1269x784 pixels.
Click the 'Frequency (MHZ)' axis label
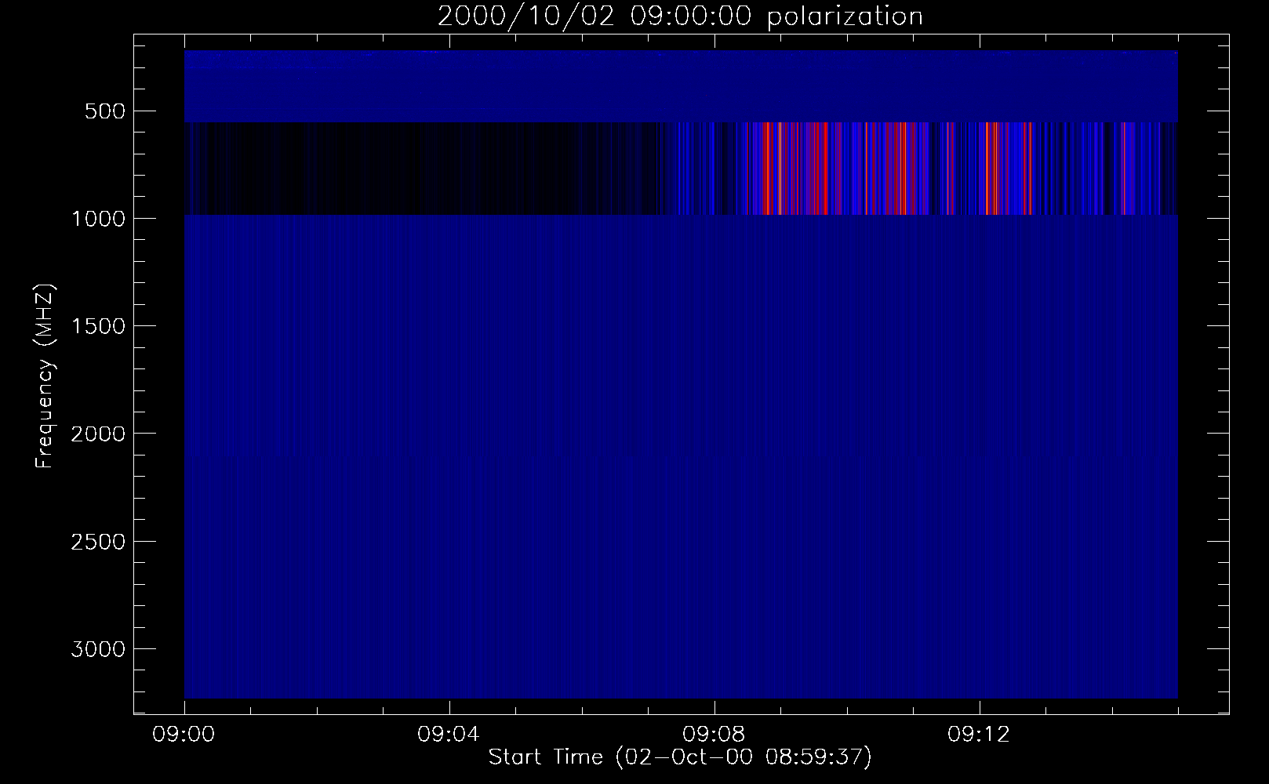coord(45,376)
